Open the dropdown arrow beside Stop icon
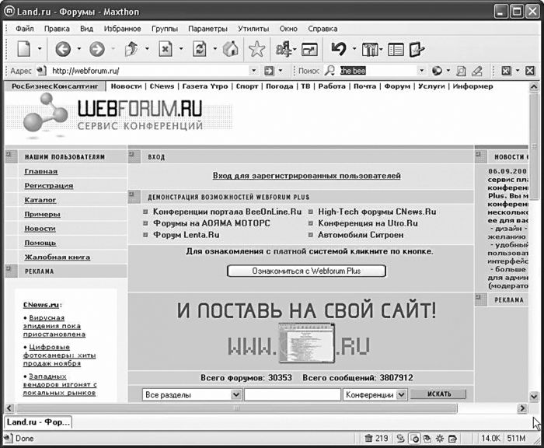 [x=181, y=49]
